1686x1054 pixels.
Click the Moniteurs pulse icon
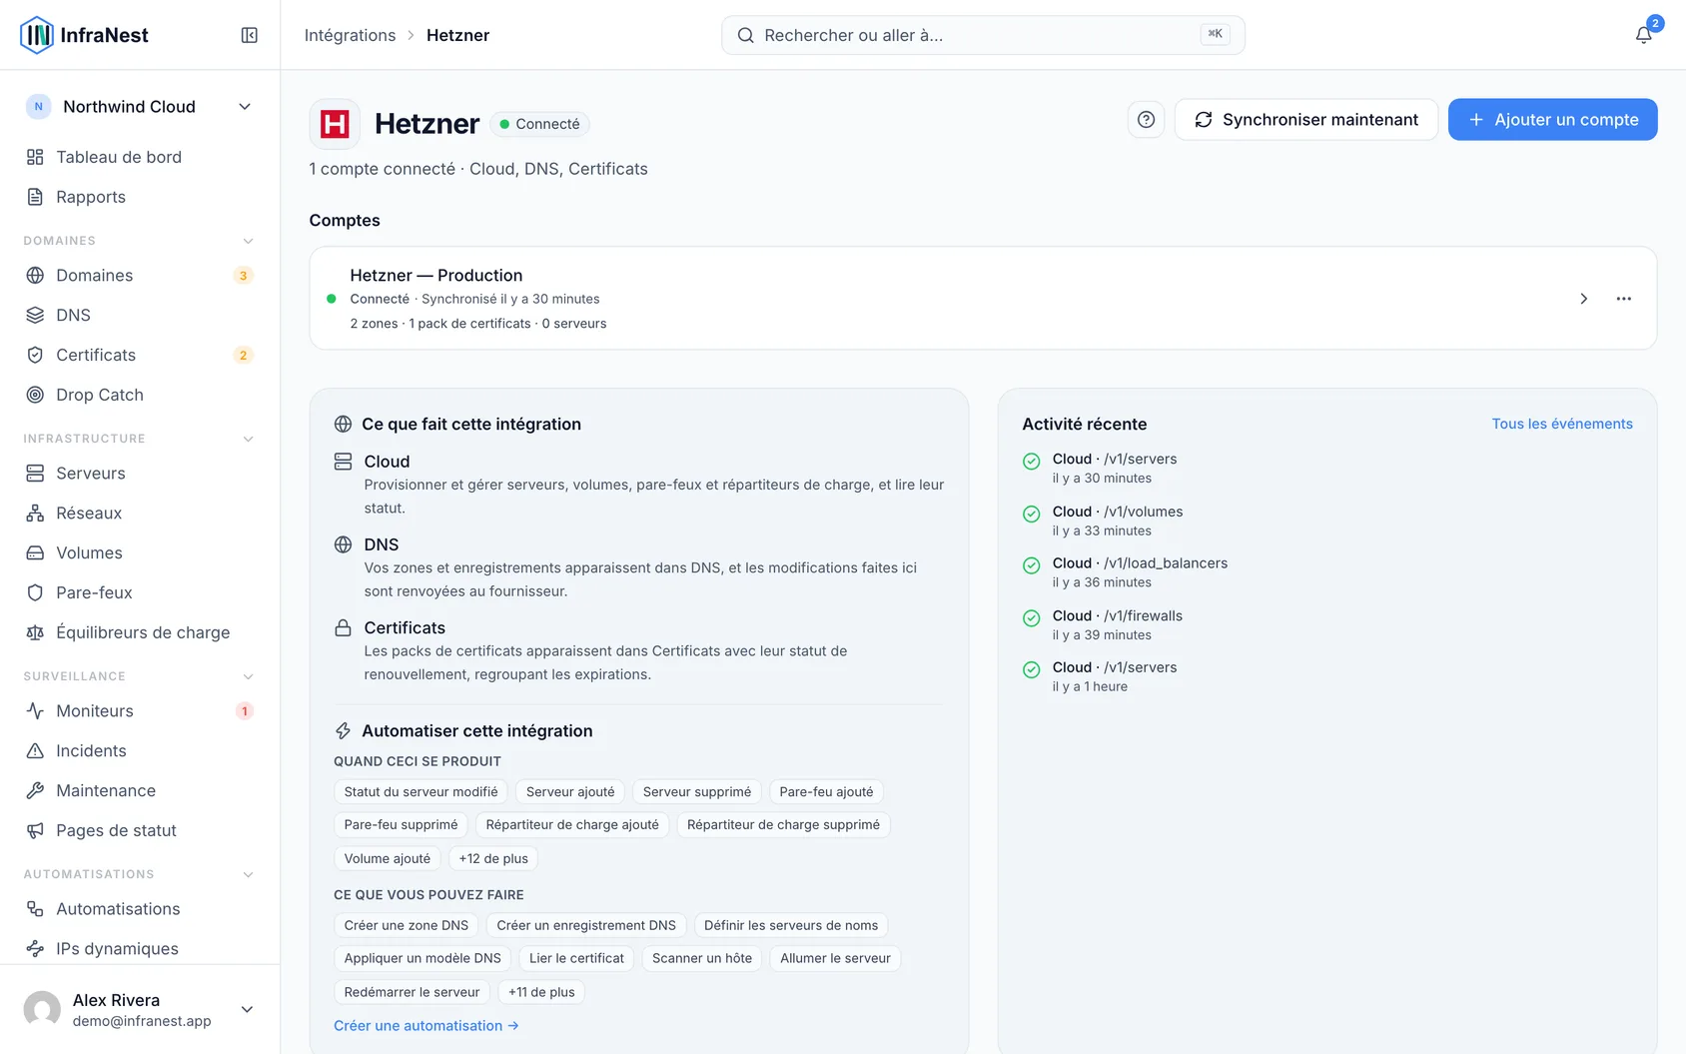pyautogui.click(x=35, y=710)
